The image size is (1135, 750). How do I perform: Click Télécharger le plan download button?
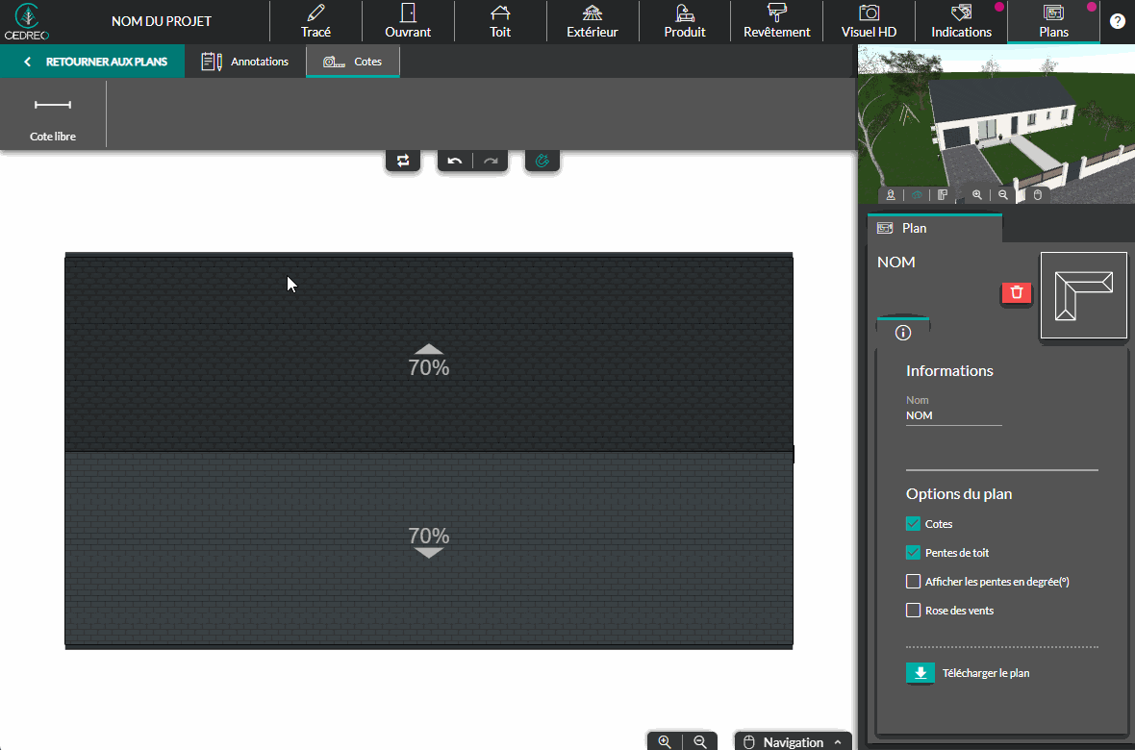[920, 672]
